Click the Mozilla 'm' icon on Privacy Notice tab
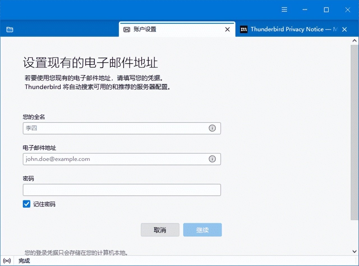 244,29
